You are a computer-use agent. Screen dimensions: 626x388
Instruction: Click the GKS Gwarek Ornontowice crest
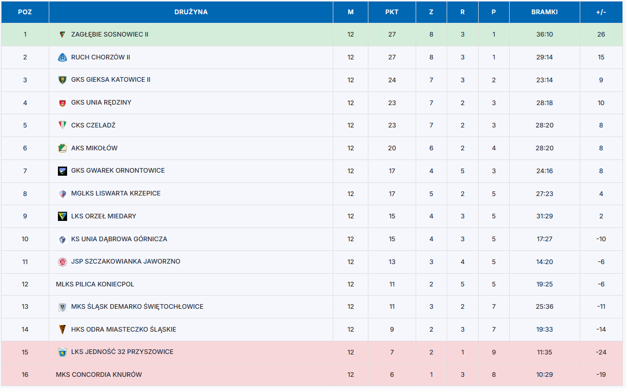pos(62,171)
